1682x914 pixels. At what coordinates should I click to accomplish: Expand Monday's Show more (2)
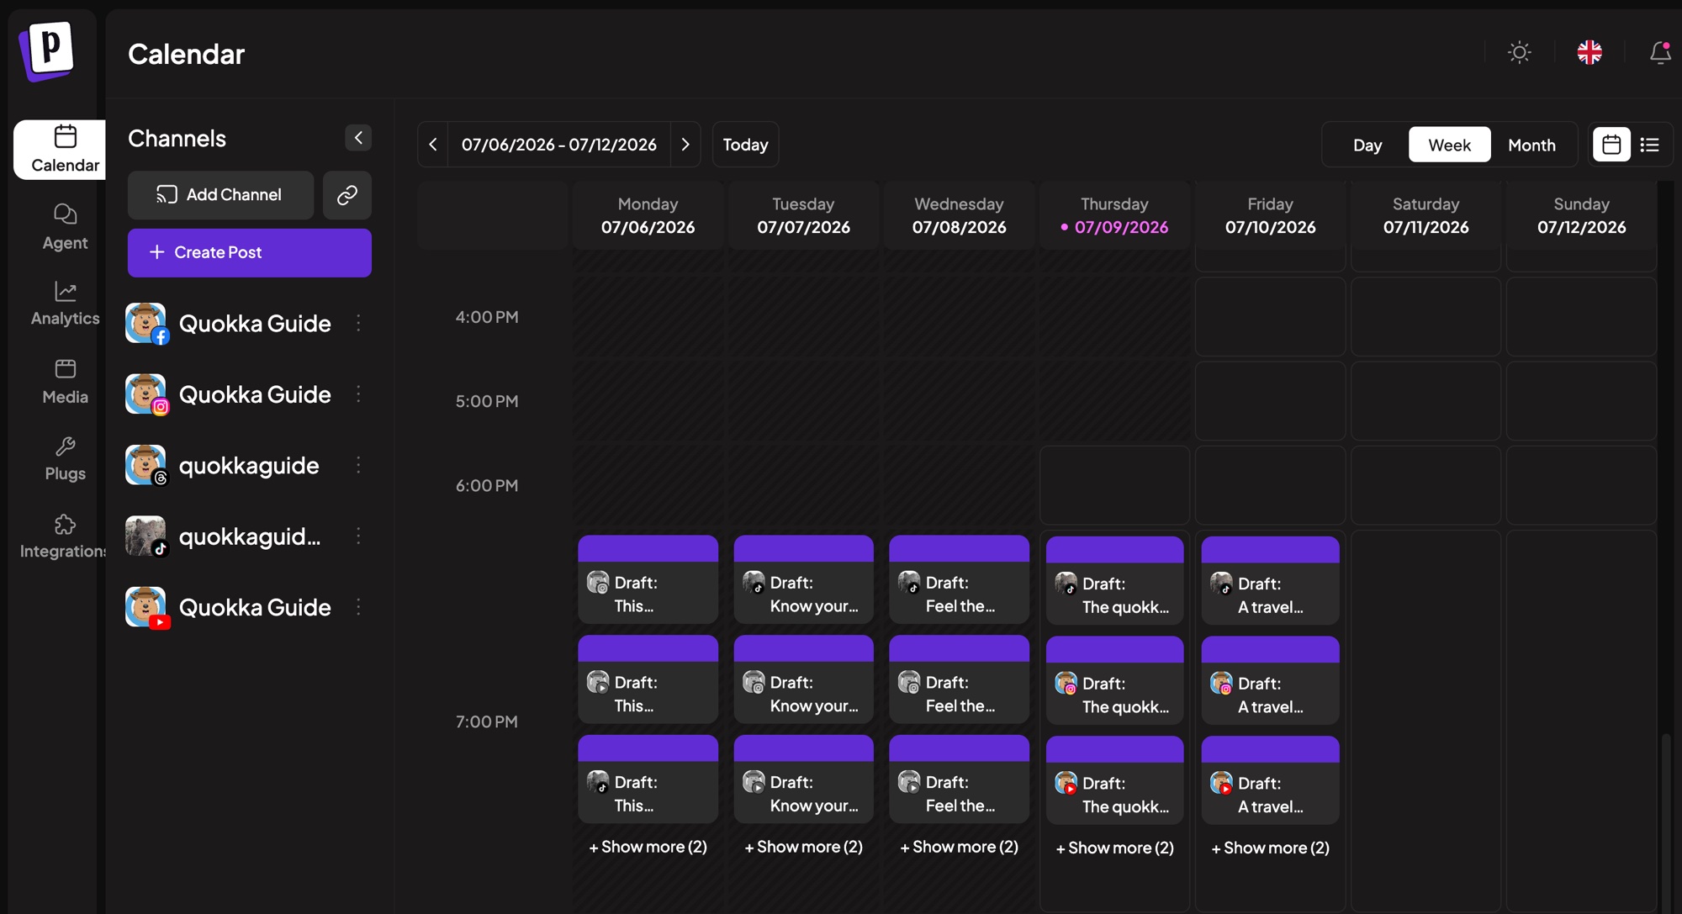pyautogui.click(x=648, y=847)
